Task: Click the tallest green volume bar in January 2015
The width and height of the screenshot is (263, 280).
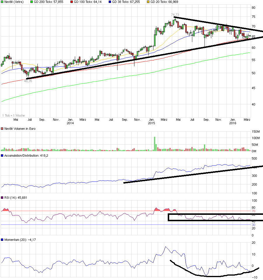Action: pyautogui.click(x=155, y=144)
